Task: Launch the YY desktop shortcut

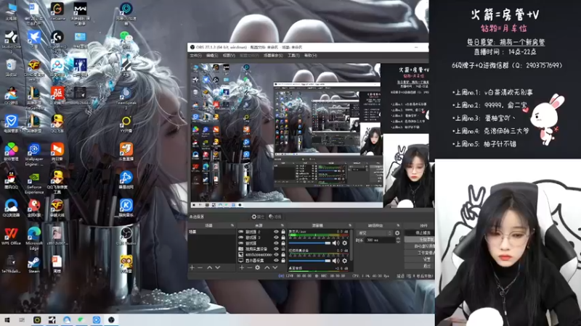Action: click(x=126, y=124)
